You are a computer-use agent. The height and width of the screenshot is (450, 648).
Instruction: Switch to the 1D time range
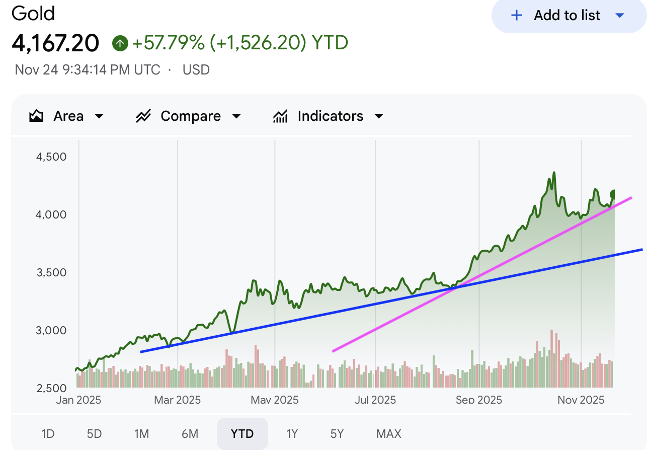(48, 433)
